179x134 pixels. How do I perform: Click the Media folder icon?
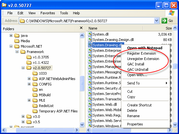17,41
